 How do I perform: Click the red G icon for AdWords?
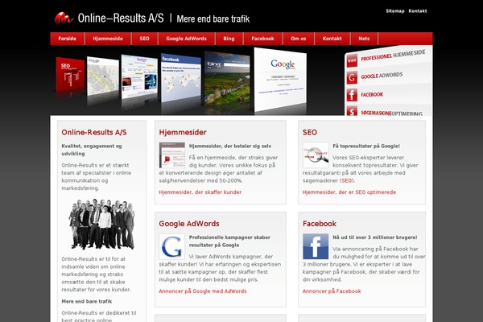tap(352, 77)
